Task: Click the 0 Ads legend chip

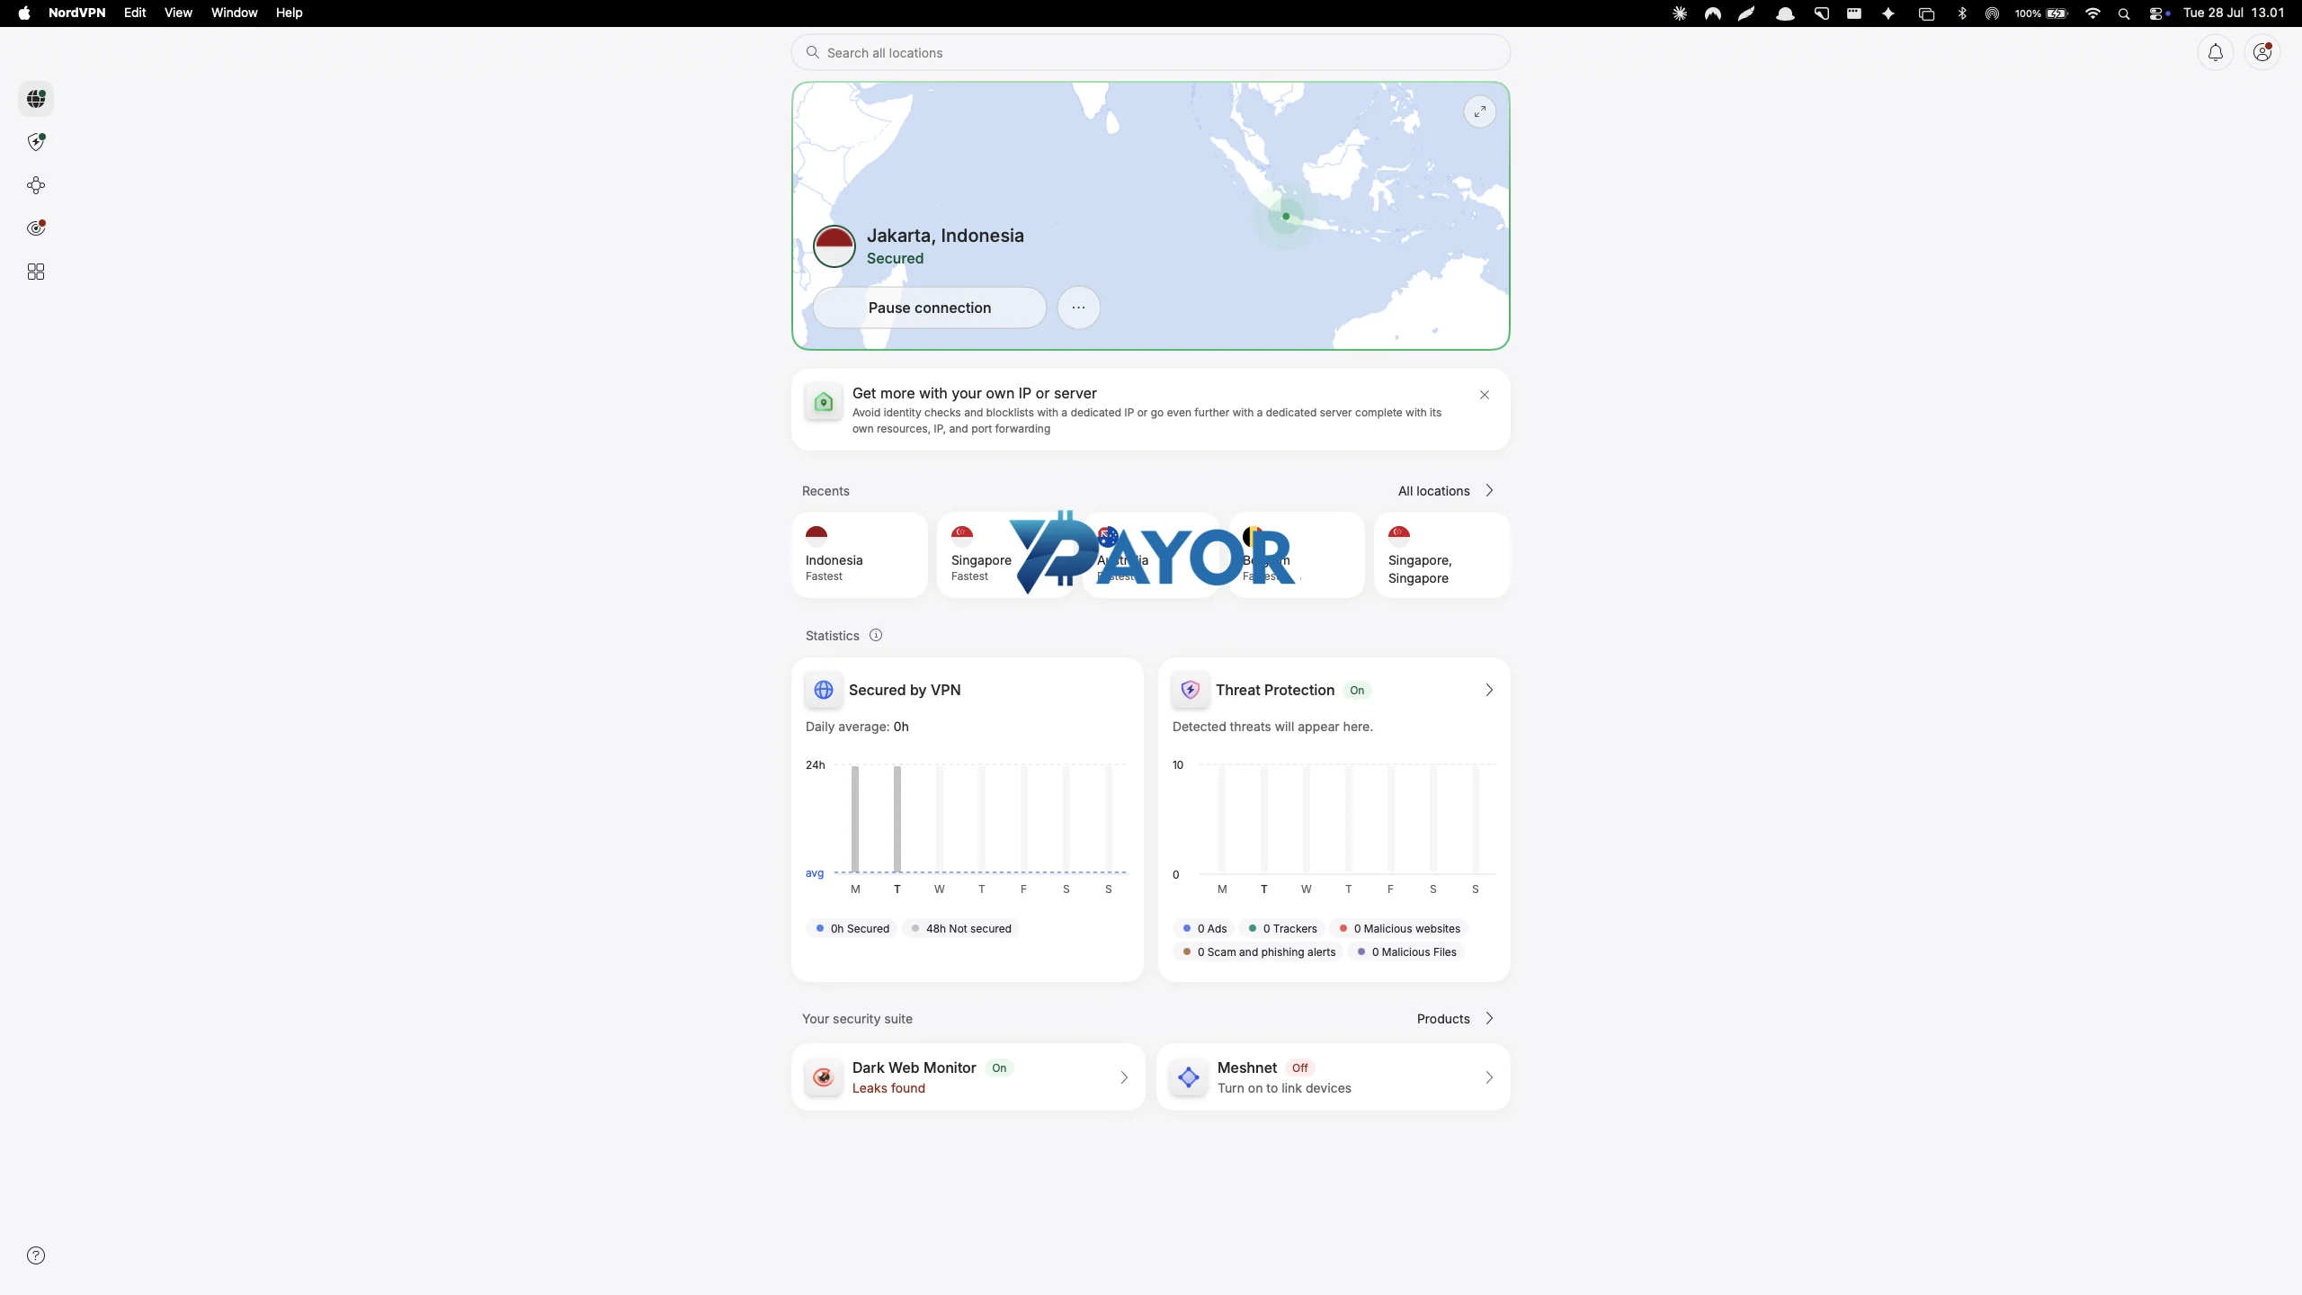Action: [x=1204, y=928]
